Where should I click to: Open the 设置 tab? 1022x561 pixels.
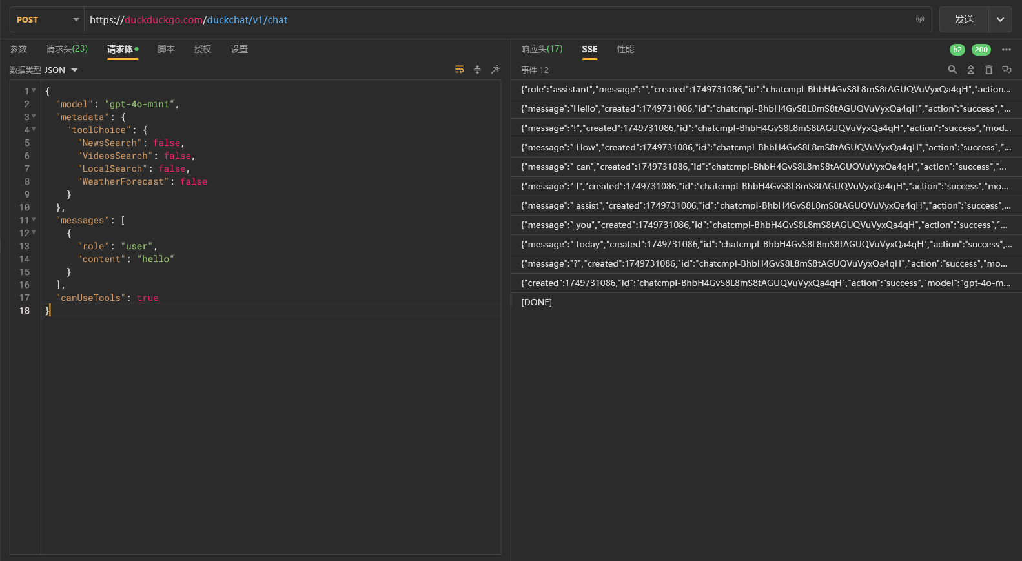(x=240, y=49)
